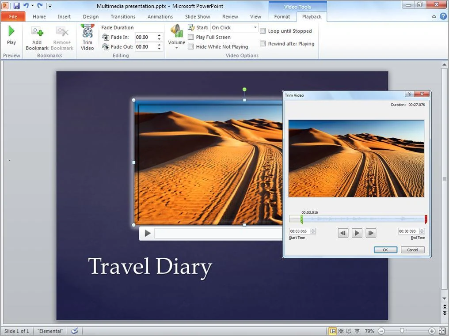Image resolution: width=449 pixels, height=336 pixels.
Task: Click the Redo arrow icon
Action: click(40, 5)
